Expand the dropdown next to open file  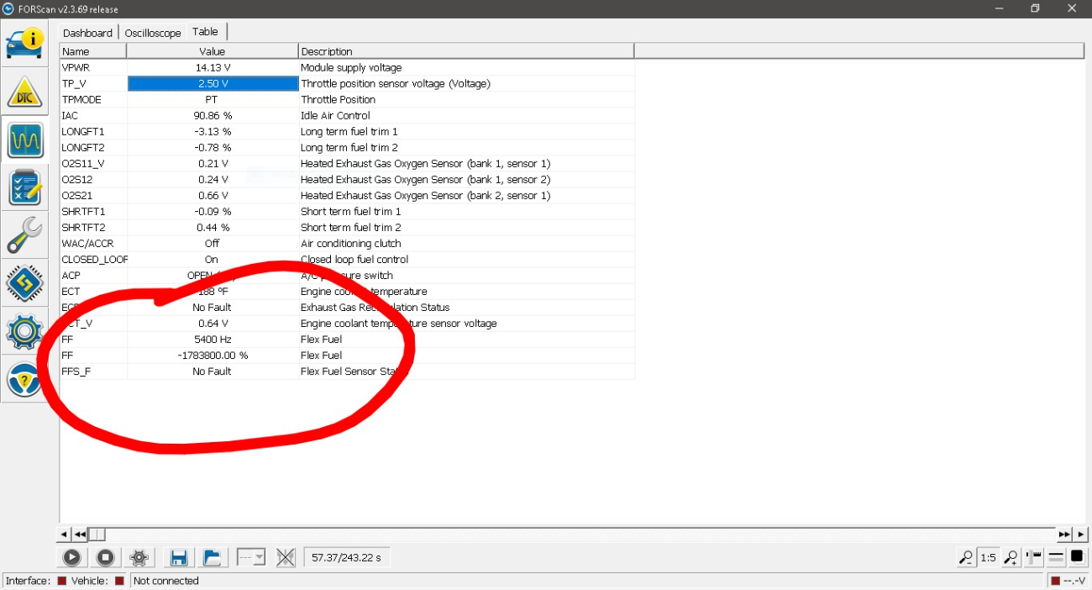(250, 557)
